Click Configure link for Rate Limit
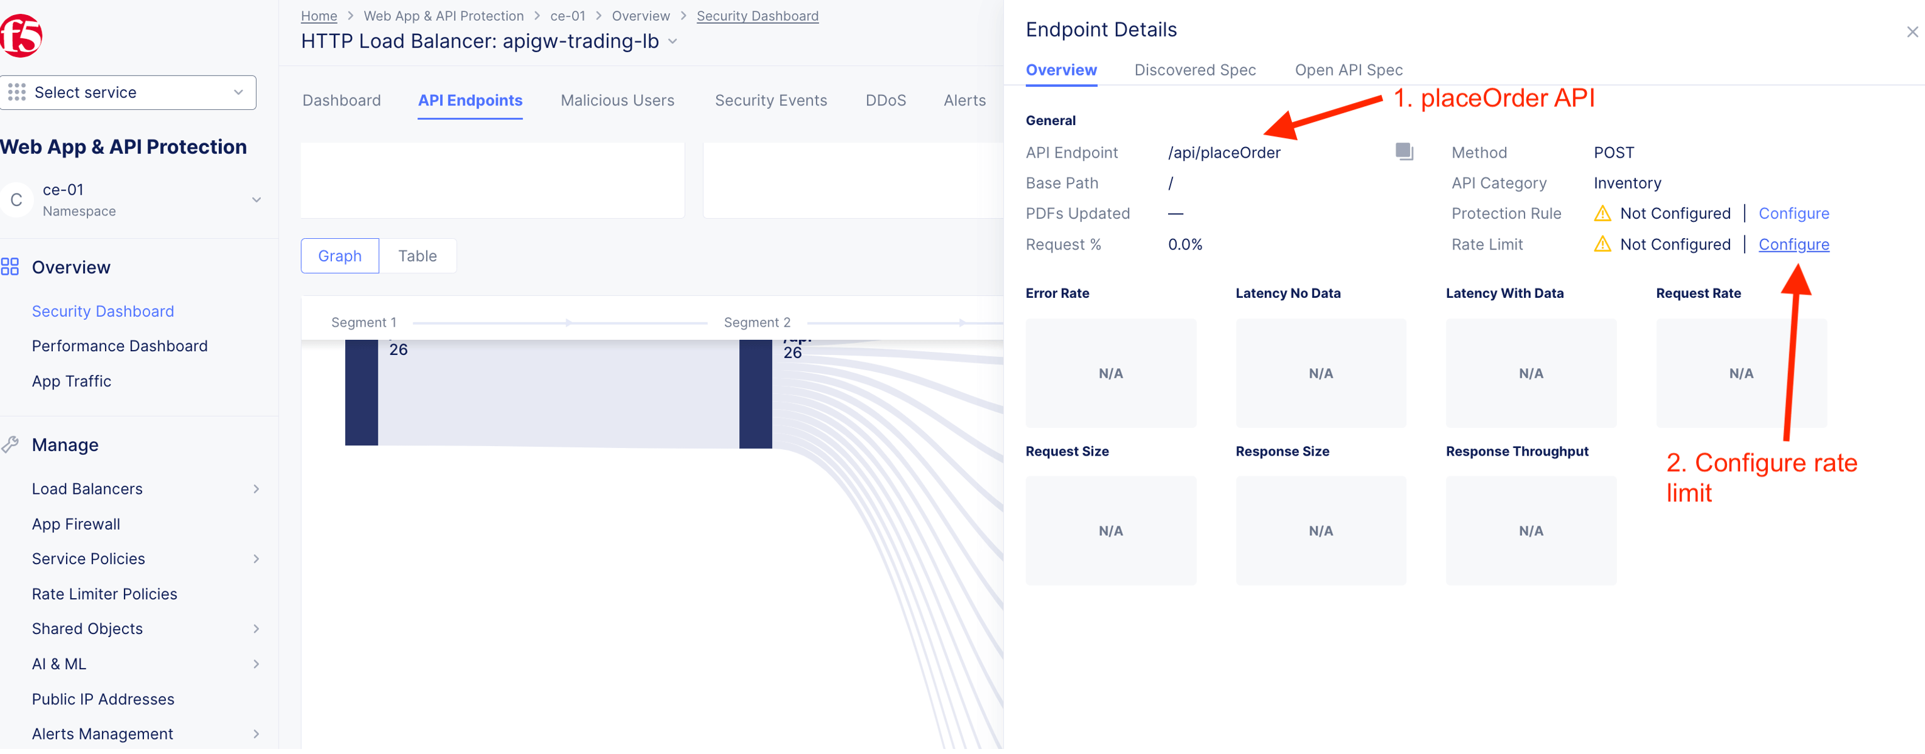This screenshot has width=1925, height=754. [1793, 244]
